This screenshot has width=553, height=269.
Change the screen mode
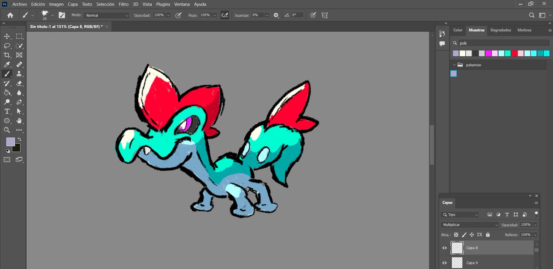pos(19,159)
